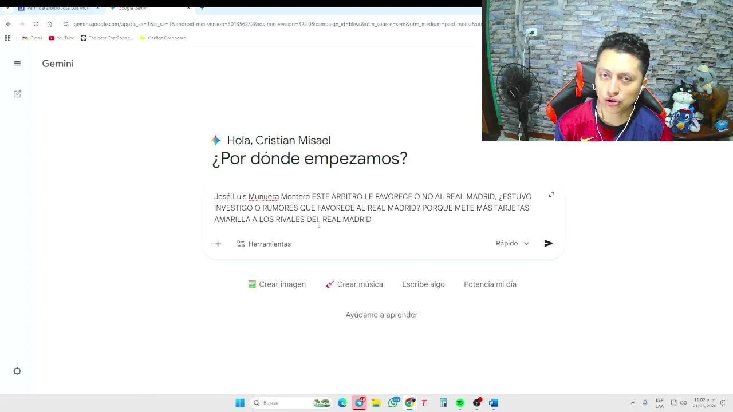Open the YouTube bookmark
Viewport: 733px width, 412px height.
[61, 38]
